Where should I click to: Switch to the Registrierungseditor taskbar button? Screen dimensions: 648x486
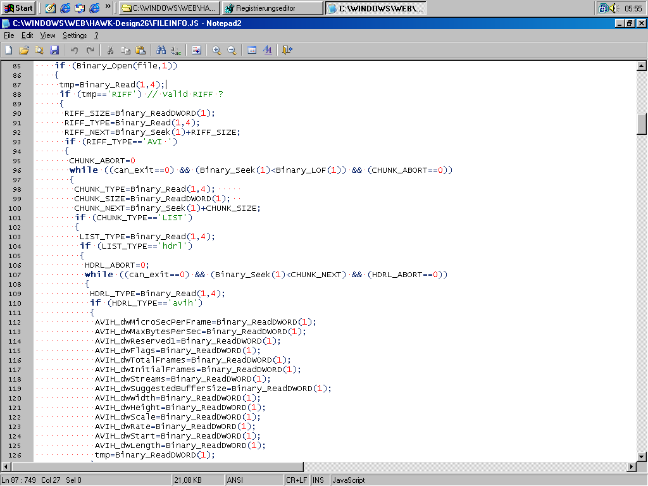pyautogui.click(x=273, y=8)
